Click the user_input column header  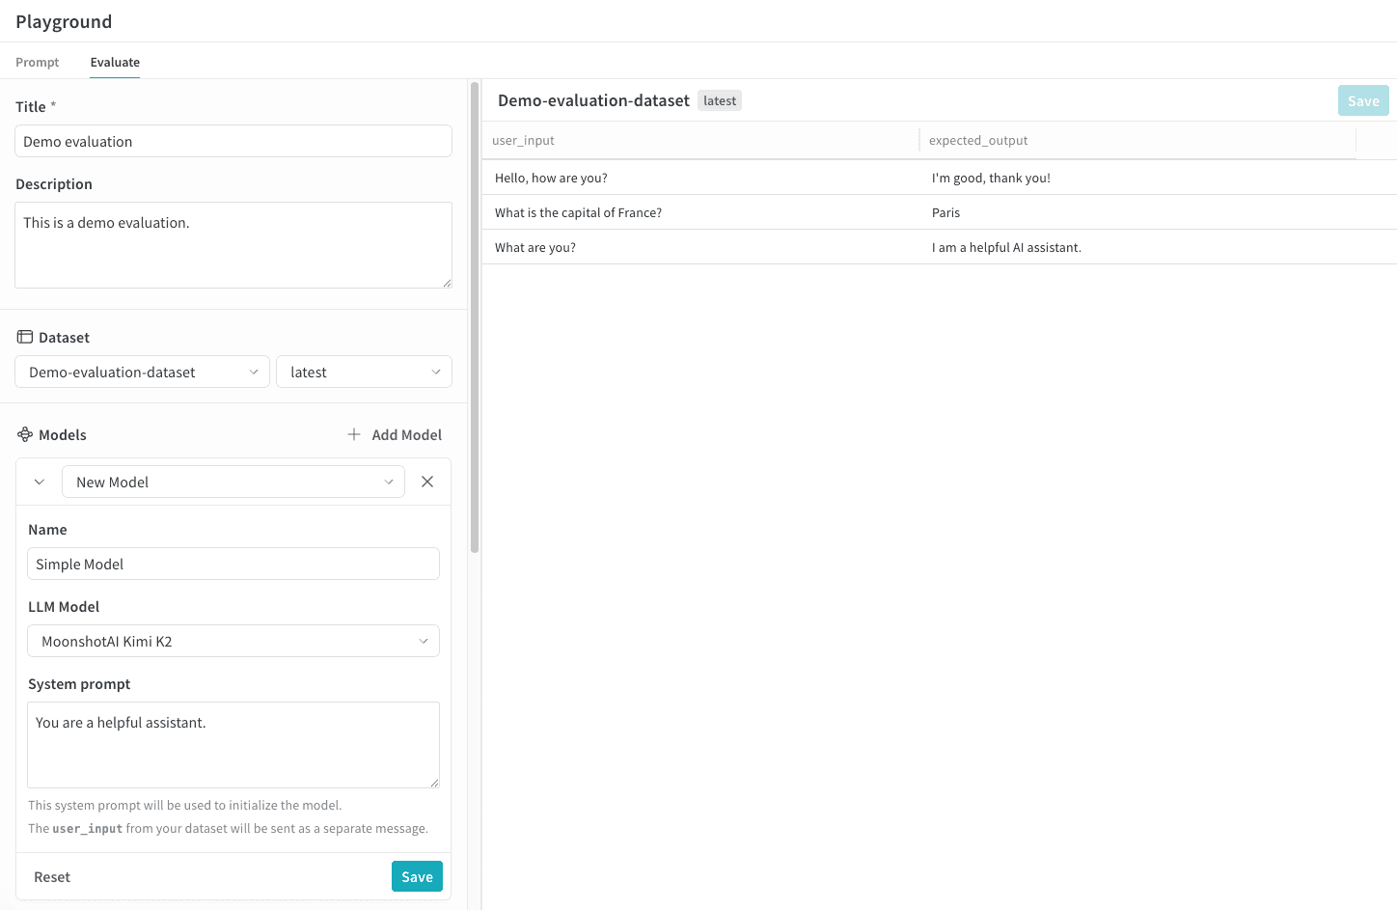701,140
